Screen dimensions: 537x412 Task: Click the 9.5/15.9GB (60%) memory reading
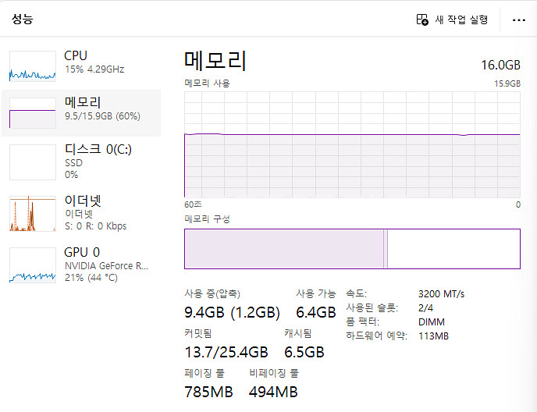[102, 116]
